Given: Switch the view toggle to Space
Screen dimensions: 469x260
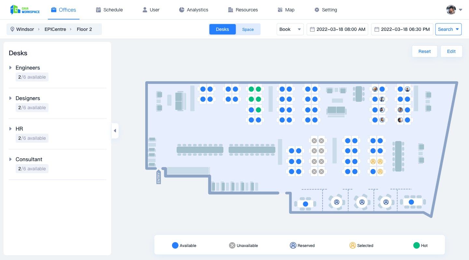Looking at the screenshot, I should (x=248, y=29).
